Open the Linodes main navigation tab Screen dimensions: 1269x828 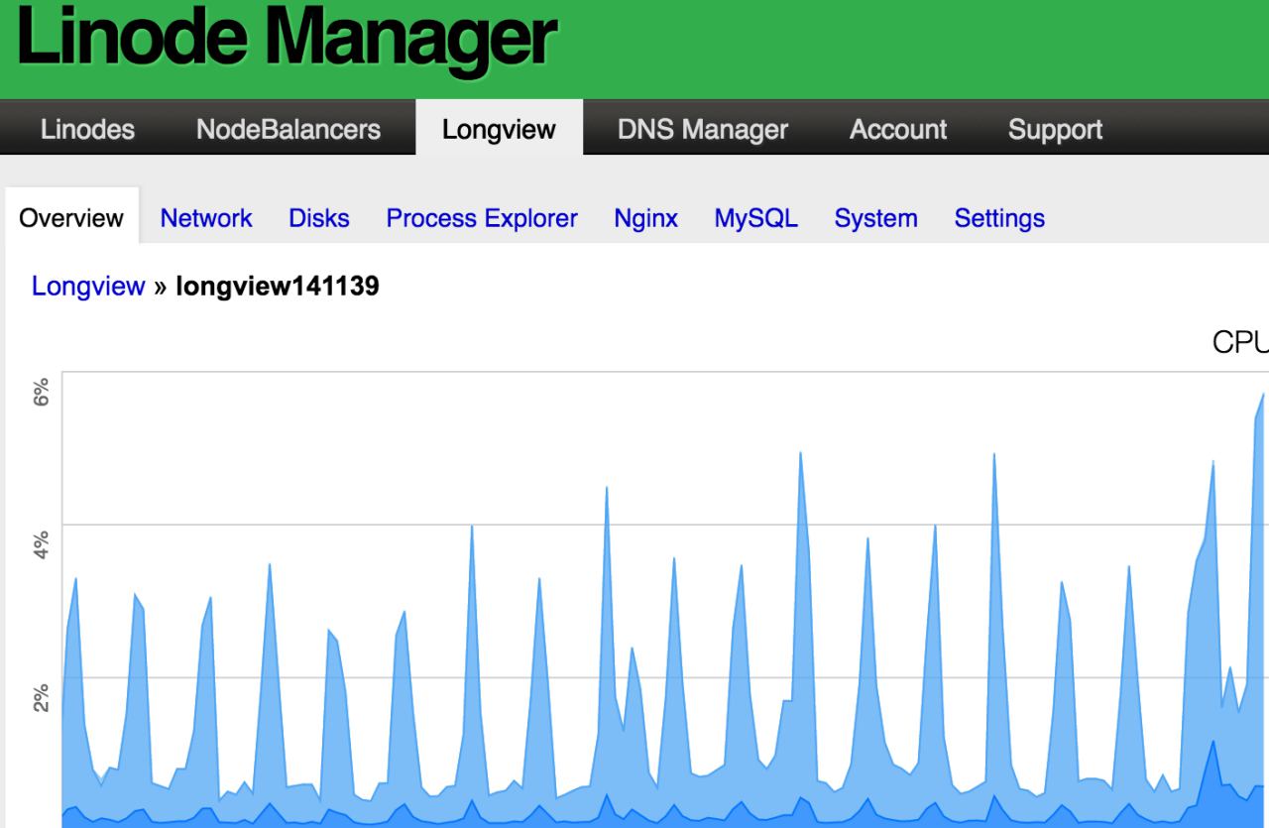pos(87,130)
